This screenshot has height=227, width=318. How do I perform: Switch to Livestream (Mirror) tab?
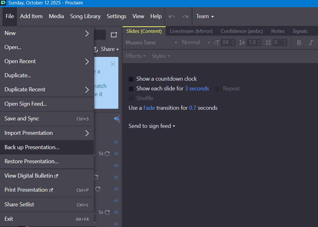191,31
